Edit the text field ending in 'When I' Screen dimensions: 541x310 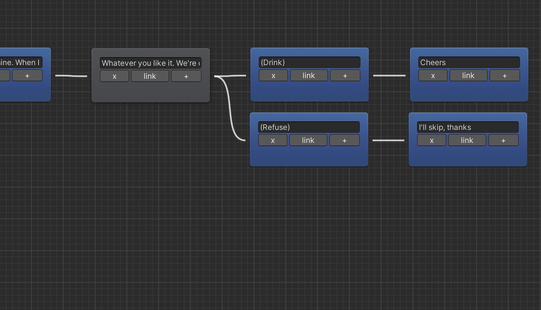point(21,62)
